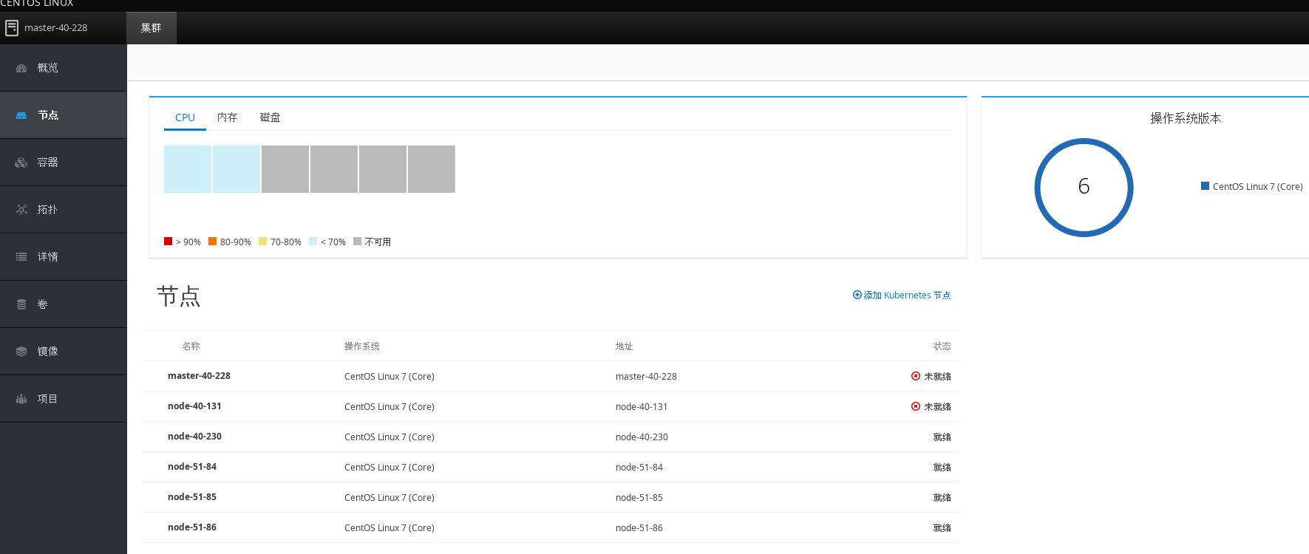This screenshot has width=1309, height=554.
Task: Open node node-40-131 from the table
Action: point(194,406)
